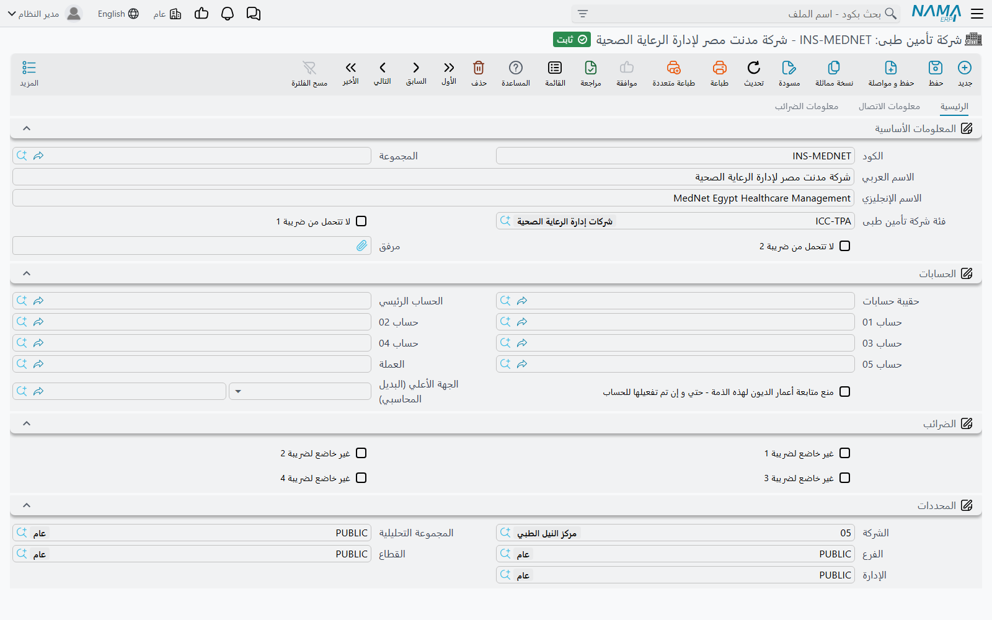The width and height of the screenshot is (992, 620).
Task: Collapse the المحددات section
Action: tap(27, 505)
